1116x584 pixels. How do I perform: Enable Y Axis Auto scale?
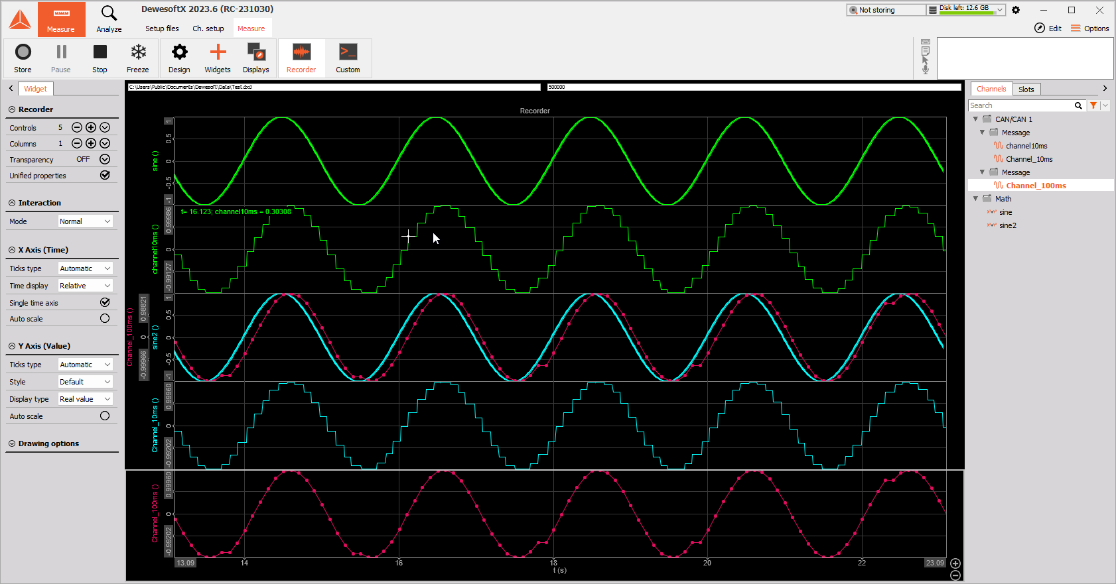tap(105, 416)
